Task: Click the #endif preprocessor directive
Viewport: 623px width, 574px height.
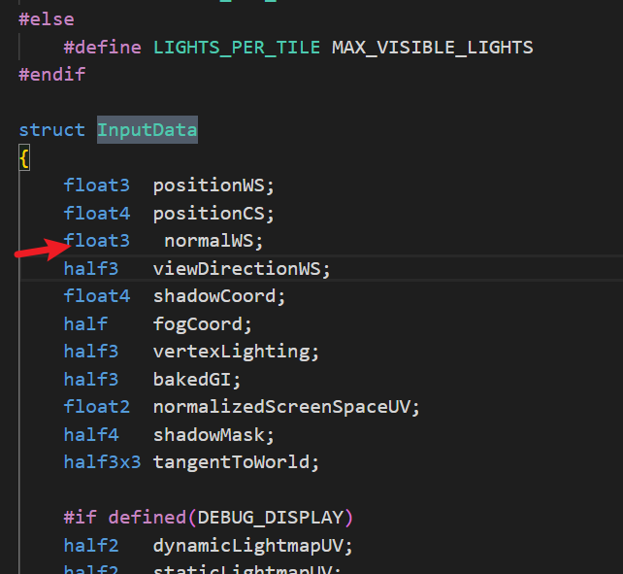Action: pyautogui.click(x=51, y=74)
